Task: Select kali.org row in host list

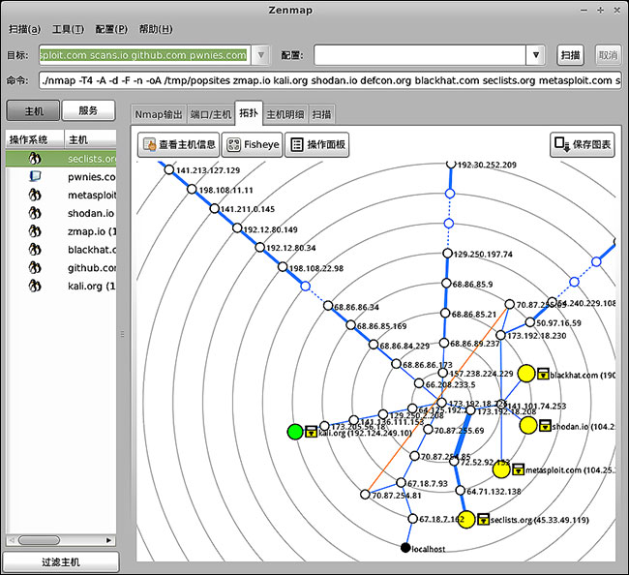Action: pos(61,287)
